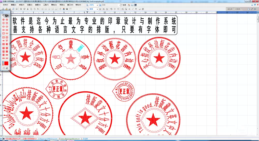The image size is (259, 141).
Task: Click the refresh icon at palette bottom
Action: [7, 68]
